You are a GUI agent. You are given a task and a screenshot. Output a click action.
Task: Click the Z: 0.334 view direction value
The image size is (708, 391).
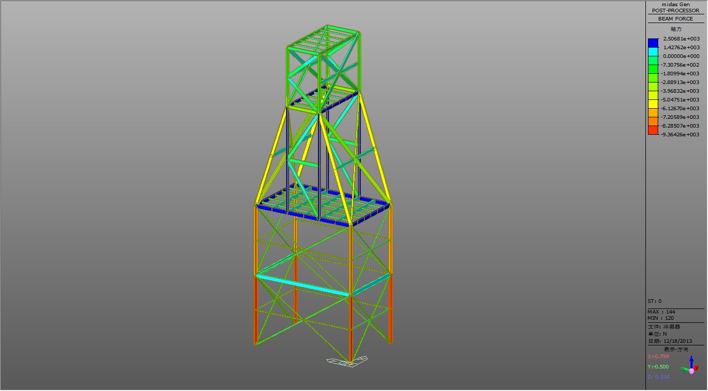pos(658,377)
